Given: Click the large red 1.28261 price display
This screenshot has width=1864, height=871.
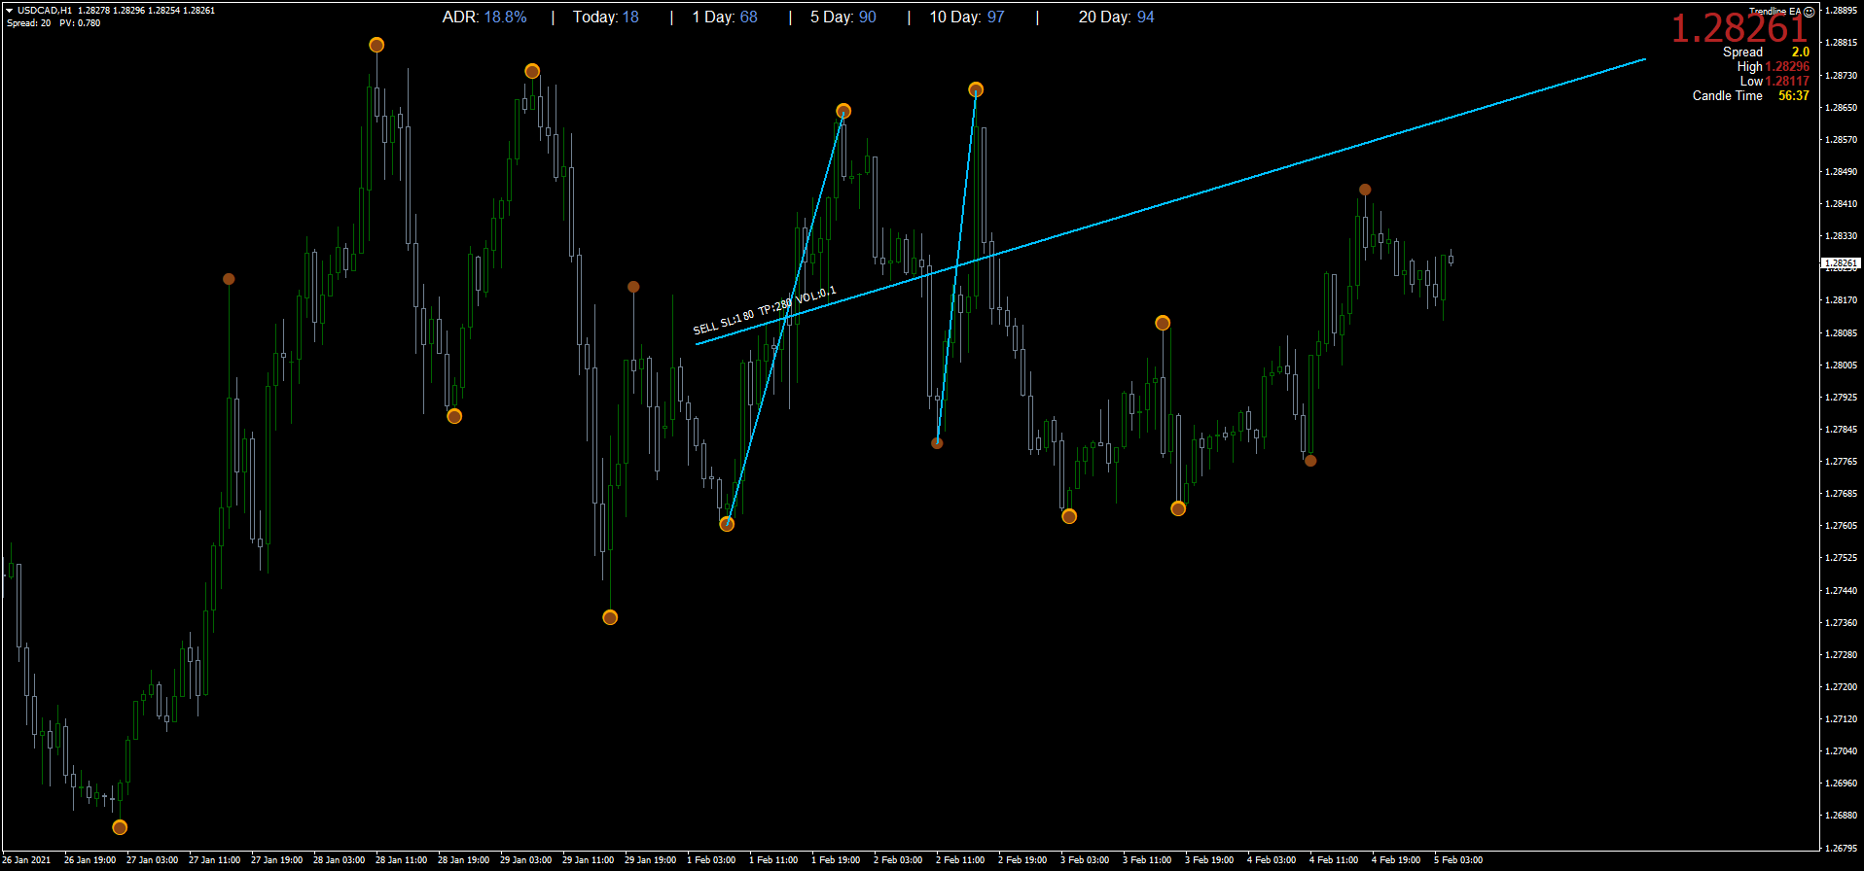Looking at the screenshot, I should [x=1739, y=29].
